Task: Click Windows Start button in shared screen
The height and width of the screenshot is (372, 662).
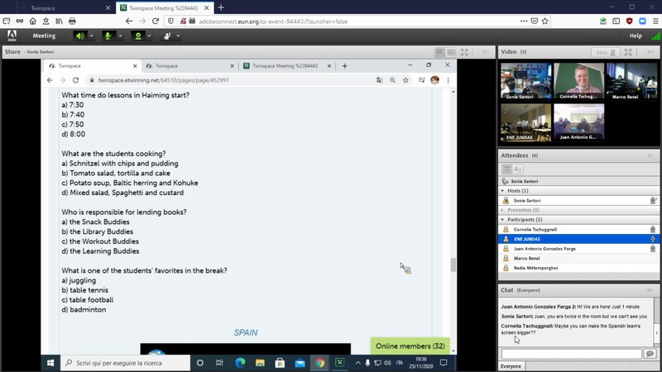Action: pos(50,363)
